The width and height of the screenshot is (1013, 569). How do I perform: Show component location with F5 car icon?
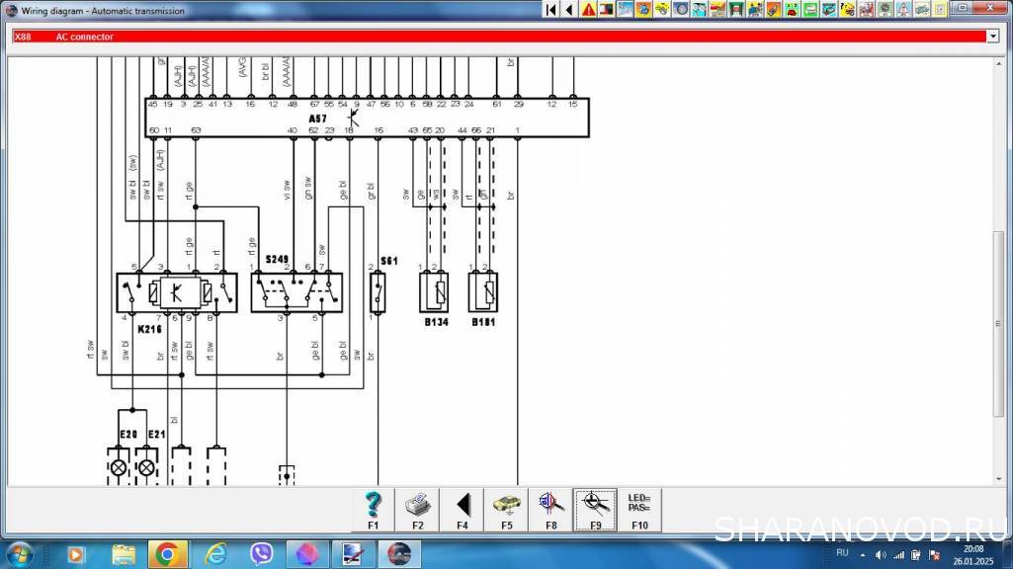tap(506, 510)
